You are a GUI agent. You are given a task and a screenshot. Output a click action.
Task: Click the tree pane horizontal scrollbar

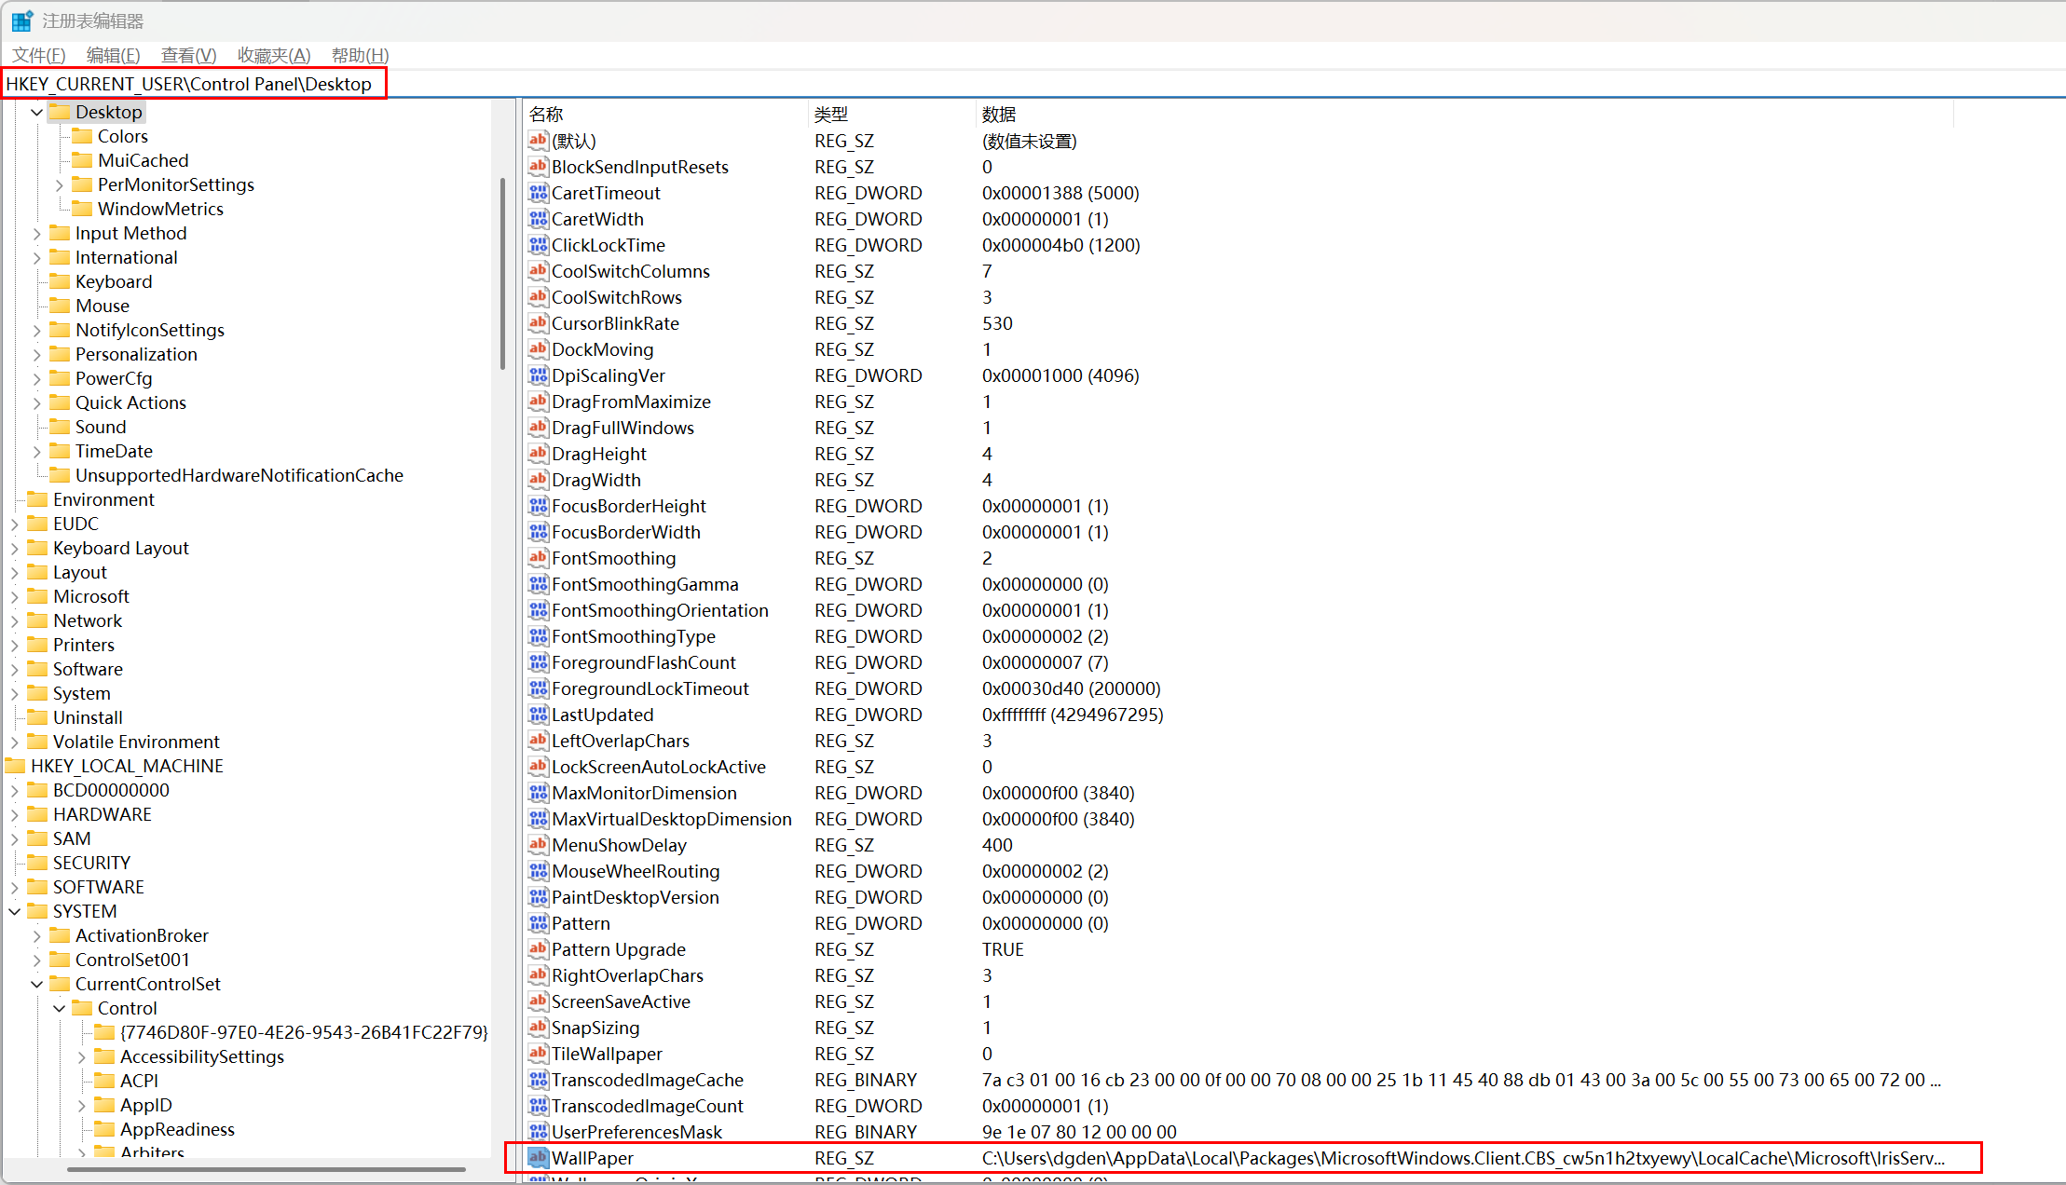click(266, 1168)
